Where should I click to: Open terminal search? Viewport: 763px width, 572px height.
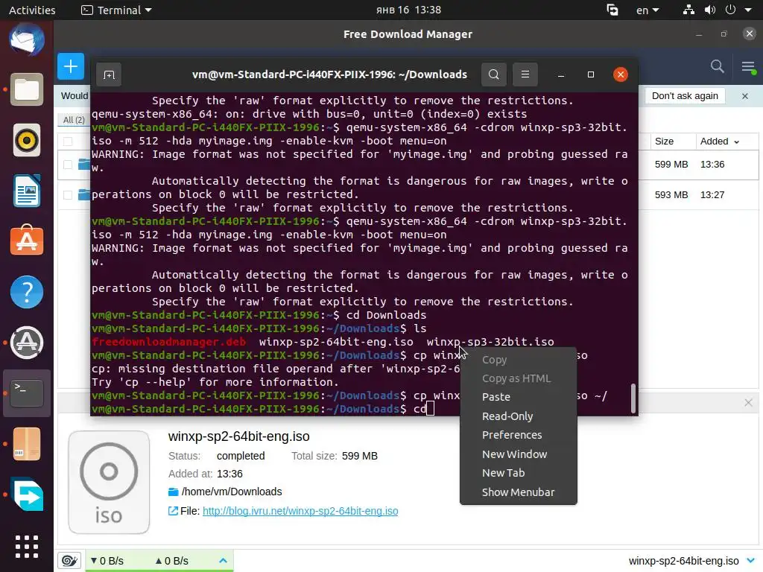click(494, 74)
